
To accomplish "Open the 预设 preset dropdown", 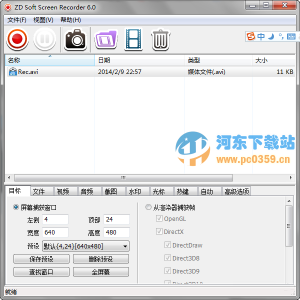I will point(85,246).
